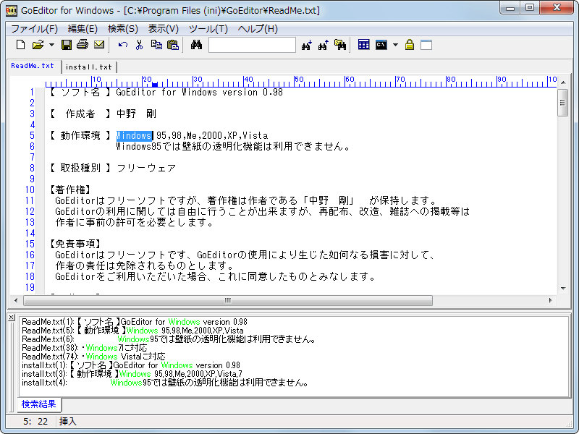Viewport: 579px width, 434px height.
Task: Open the ファイル(F) menu
Action: 34,29
